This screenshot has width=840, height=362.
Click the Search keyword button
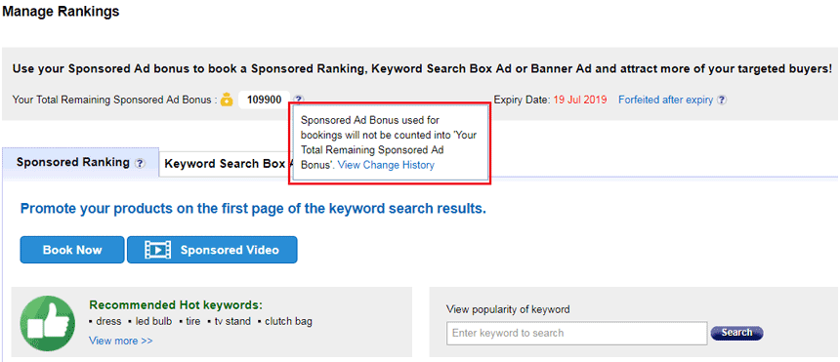[x=736, y=333]
